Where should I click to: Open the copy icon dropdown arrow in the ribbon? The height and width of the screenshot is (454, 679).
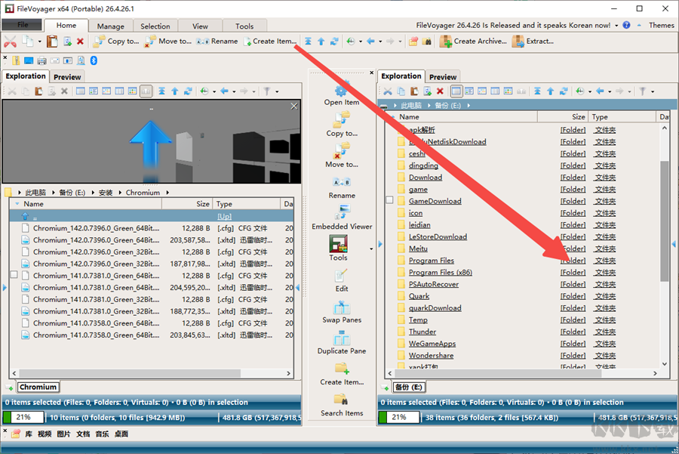[39, 42]
